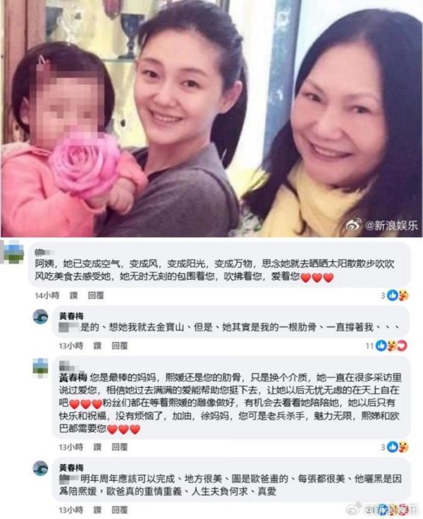The image size is (423, 519).
Task: View the reactions on the long fan reply
Action: (394, 447)
